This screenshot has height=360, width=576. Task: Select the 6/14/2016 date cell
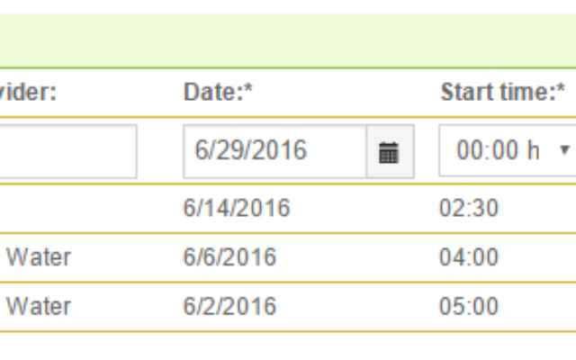(237, 208)
